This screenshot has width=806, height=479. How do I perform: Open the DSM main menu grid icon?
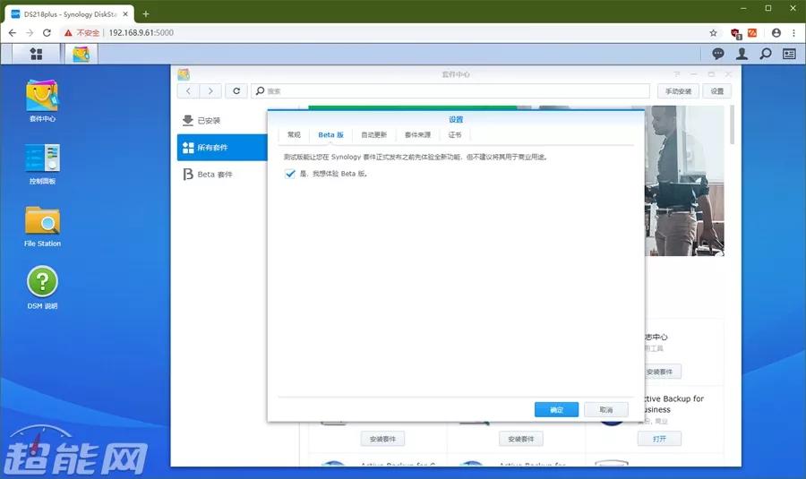[36, 54]
